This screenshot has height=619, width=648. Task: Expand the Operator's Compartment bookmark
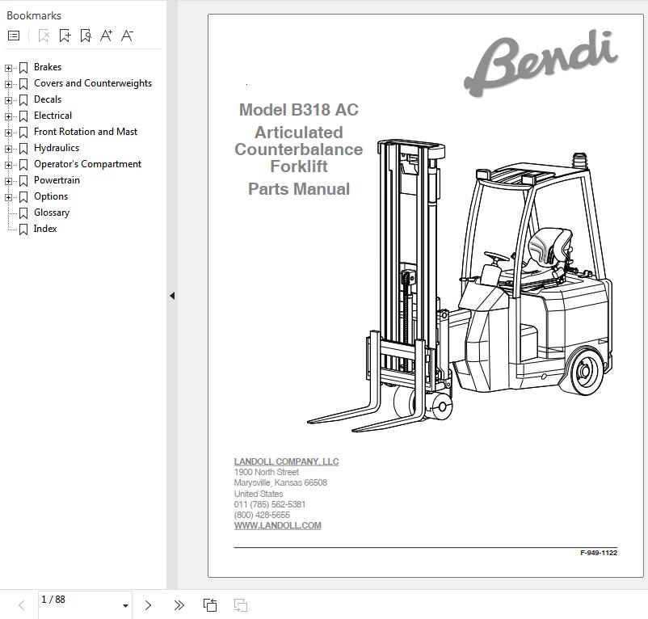click(8, 165)
